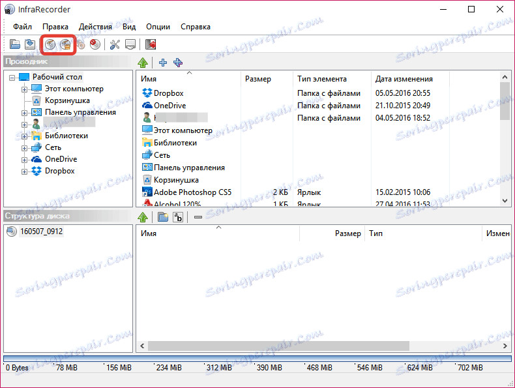515x388 pixels.
Task: Expand the OneDrive tree node
Action: tap(24, 160)
